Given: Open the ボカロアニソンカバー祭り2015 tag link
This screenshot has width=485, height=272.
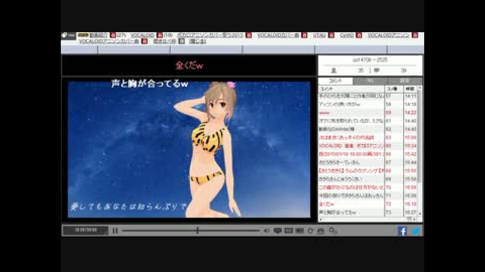Looking at the screenshot, I should coord(210,35).
